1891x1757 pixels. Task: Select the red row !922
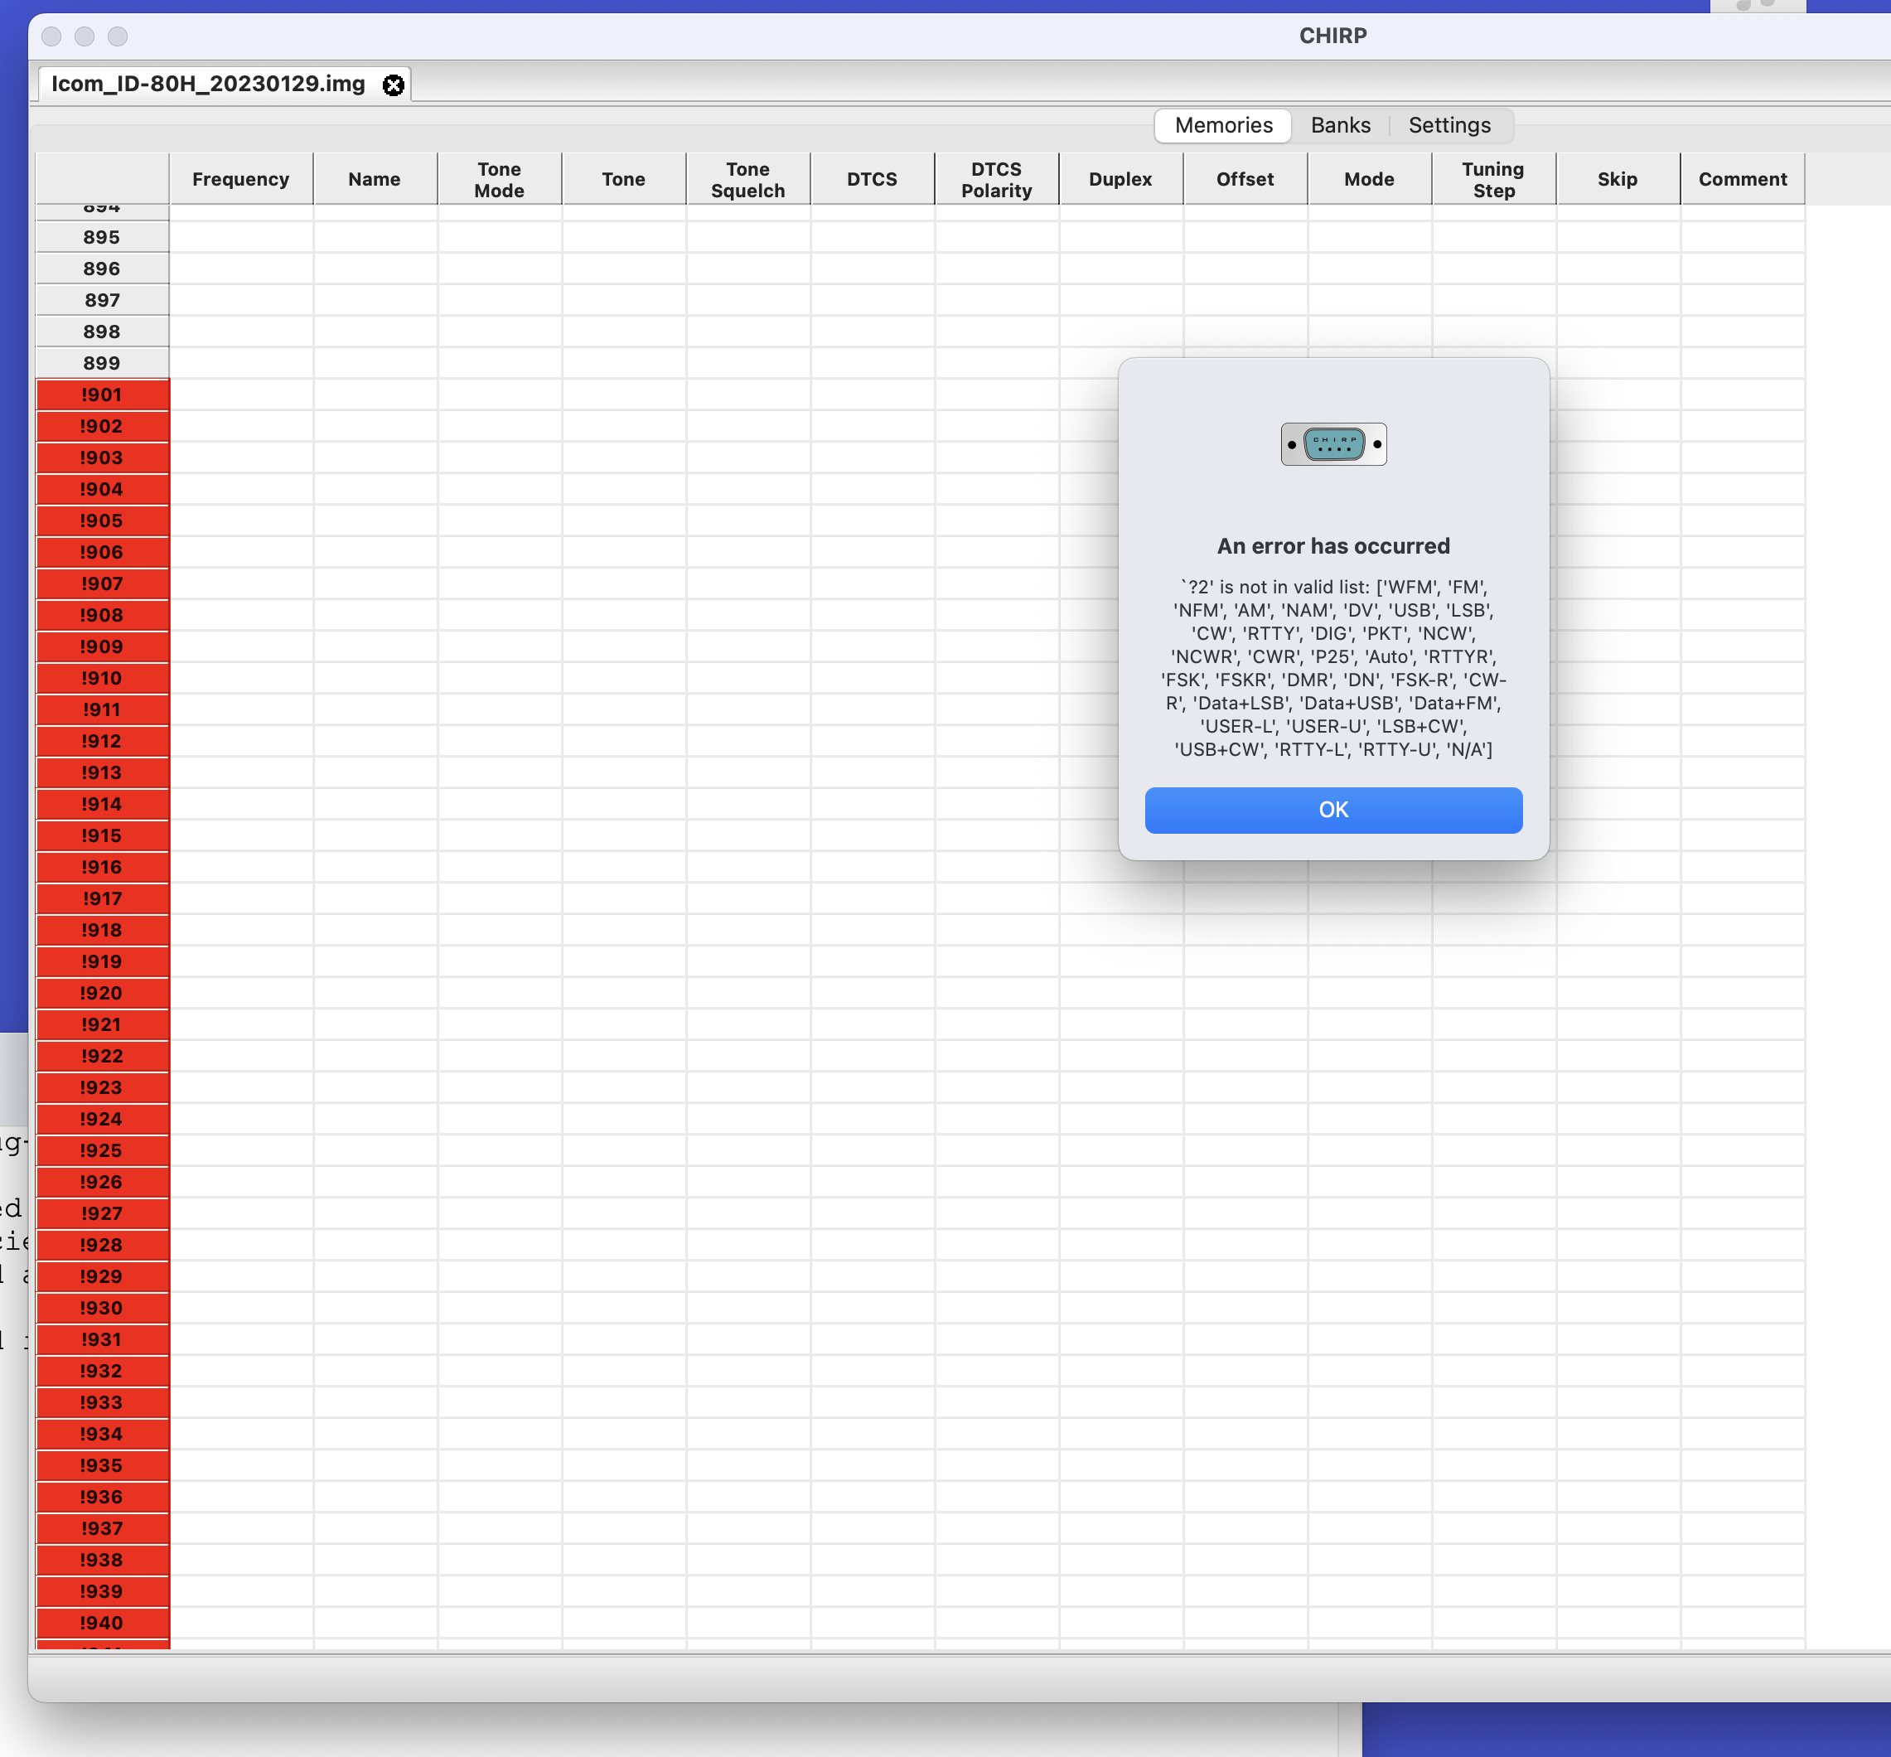pos(102,1055)
